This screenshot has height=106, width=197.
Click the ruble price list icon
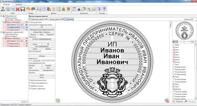pos(49,9)
